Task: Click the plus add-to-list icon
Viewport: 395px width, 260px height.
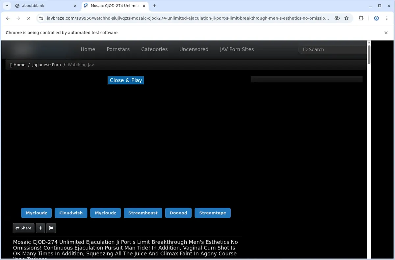Action: coord(40,228)
